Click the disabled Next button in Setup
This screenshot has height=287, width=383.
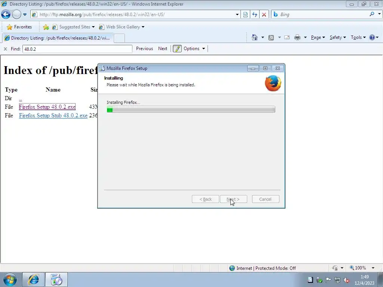point(233,199)
